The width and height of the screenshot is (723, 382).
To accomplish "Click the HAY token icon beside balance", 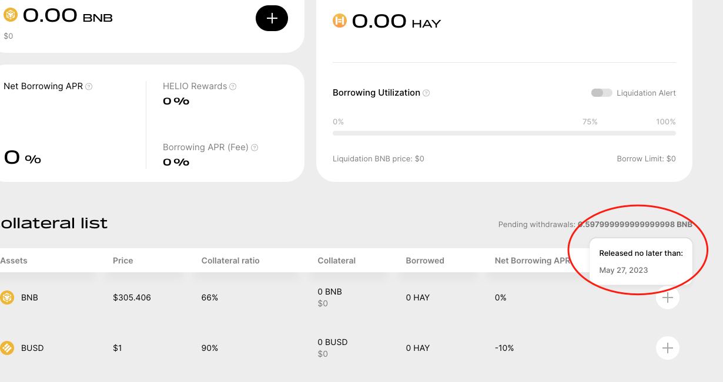I will pyautogui.click(x=340, y=21).
